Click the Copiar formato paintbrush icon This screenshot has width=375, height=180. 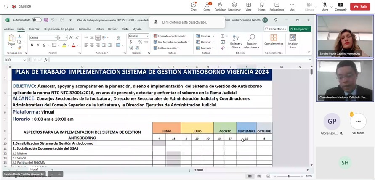click(x=19, y=48)
